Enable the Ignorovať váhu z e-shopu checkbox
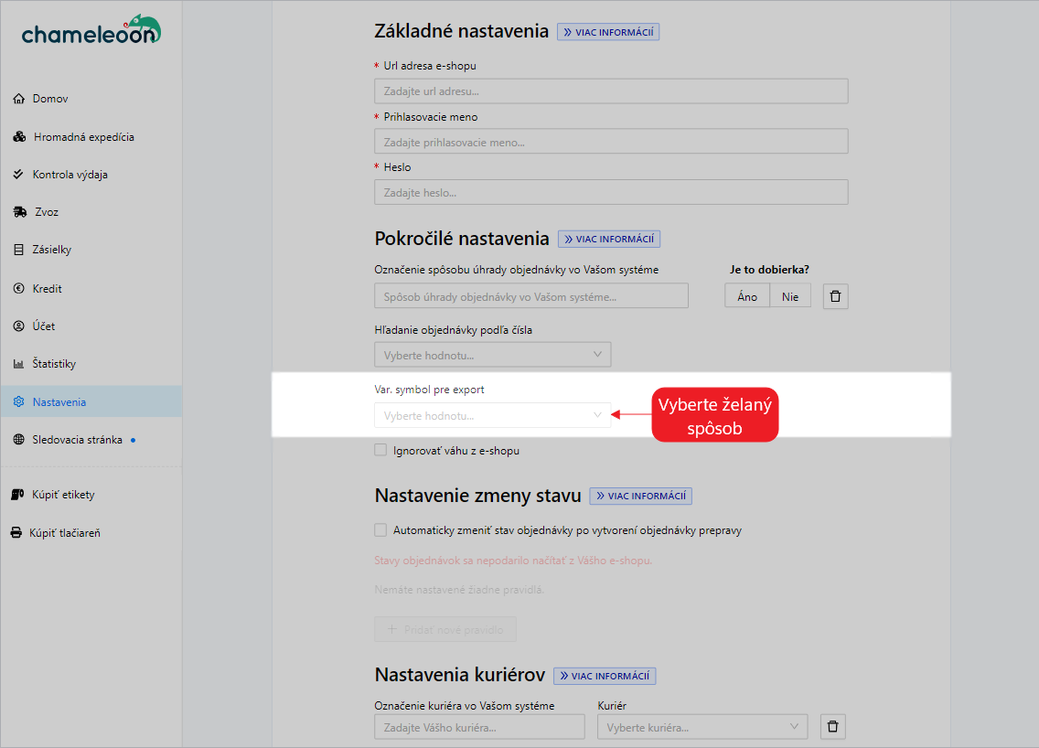 click(x=380, y=450)
